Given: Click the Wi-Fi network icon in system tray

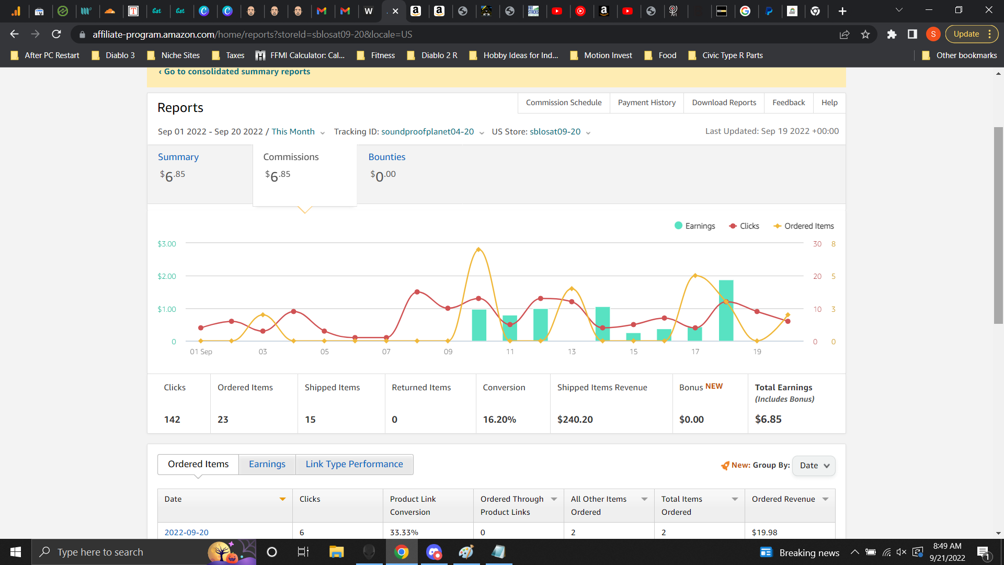Looking at the screenshot, I should (x=886, y=552).
